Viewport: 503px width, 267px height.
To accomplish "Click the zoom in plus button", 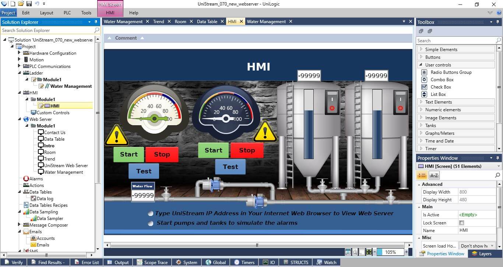I will pos(406,252).
